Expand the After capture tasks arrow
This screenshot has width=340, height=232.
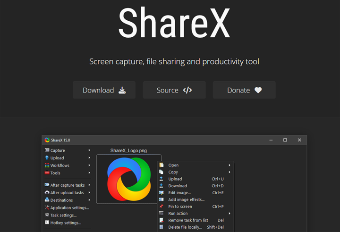89,185
